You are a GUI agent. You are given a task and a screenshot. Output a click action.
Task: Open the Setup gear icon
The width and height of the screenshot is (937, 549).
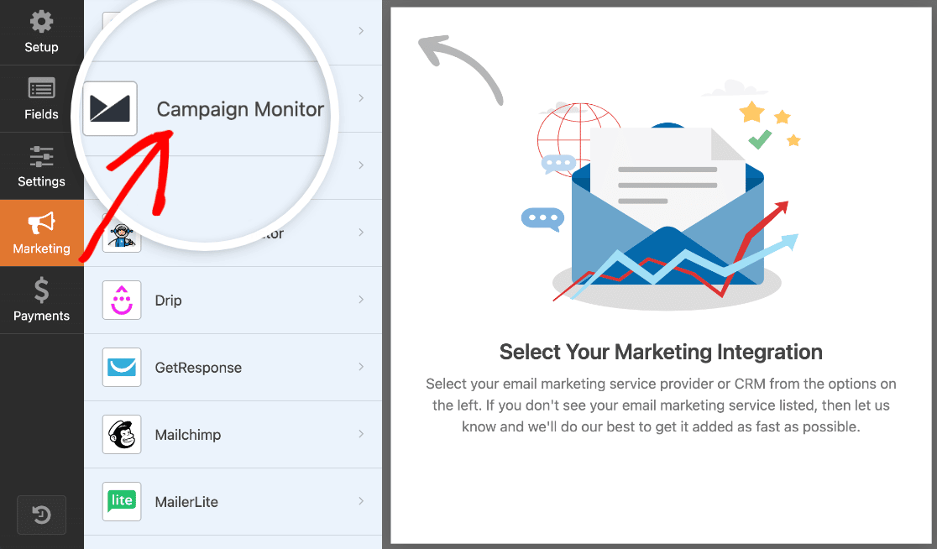click(x=41, y=22)
